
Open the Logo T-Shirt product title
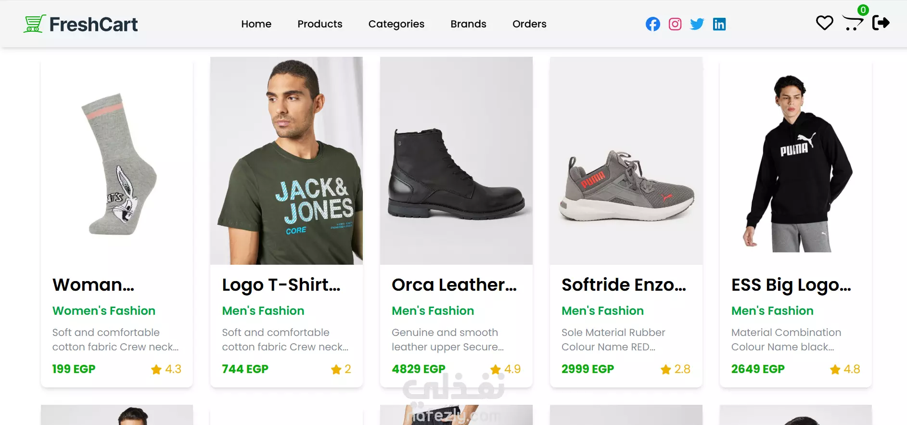click(281, 285)
